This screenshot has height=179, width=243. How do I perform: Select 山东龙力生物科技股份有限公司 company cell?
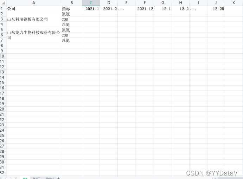point(34,35)
